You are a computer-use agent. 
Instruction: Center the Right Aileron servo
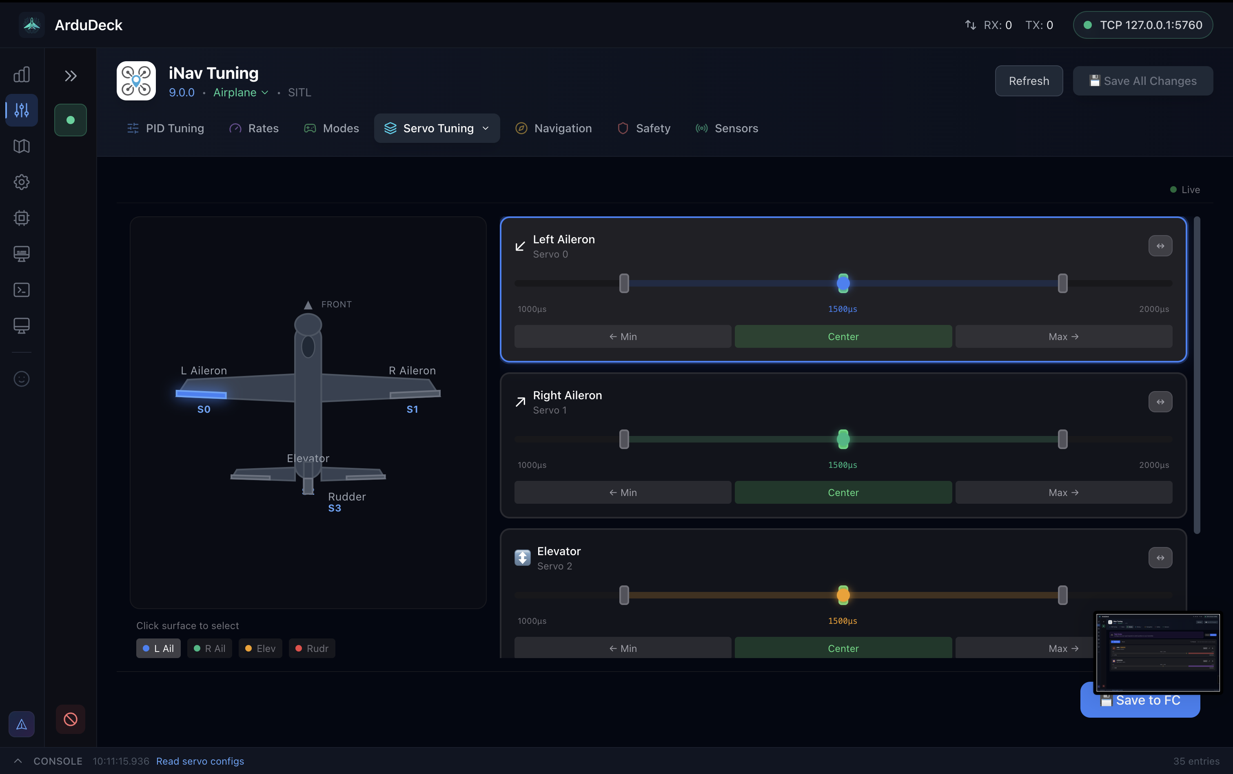point(843,492)
